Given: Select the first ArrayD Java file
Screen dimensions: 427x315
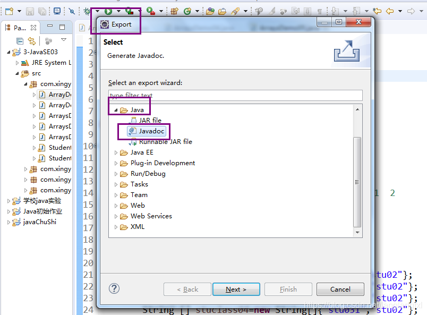Looking at the screenshot, I should click(55, 95).
